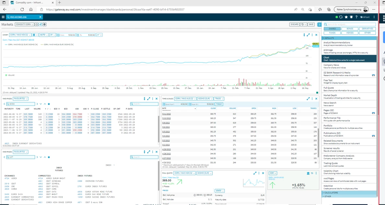Open the vertical dots menu beside Infront
The height and width of the screenshot is (205, 385).
374,17
